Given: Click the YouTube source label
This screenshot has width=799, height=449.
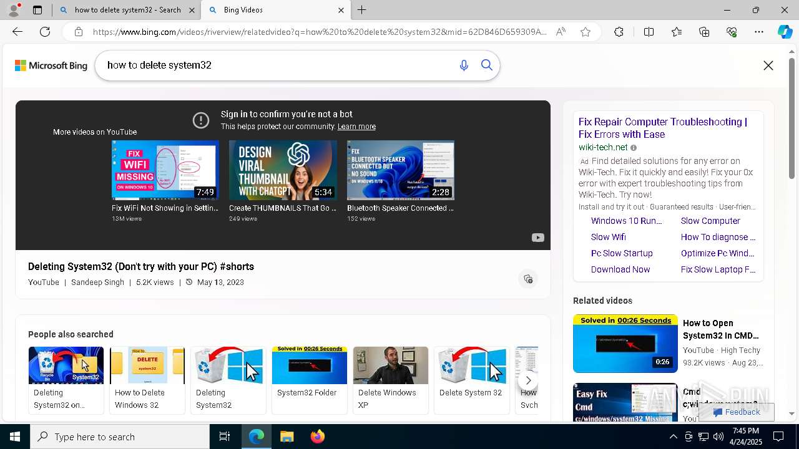Looking at the screenshot, I should pos(44,282).
